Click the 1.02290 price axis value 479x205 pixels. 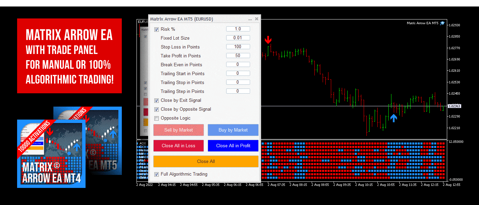pos(455,117)
